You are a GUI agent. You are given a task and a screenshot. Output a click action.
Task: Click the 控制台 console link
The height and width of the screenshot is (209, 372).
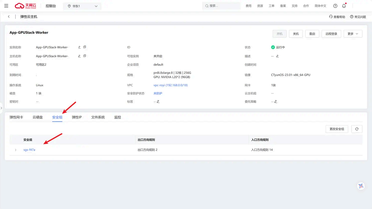[x=51, y=6]
